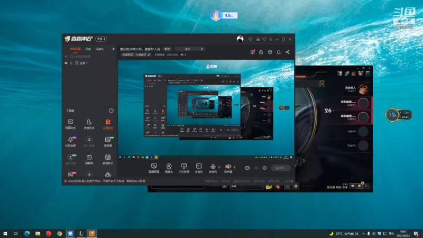Open Google Chrome from the taskbar
Screen dimensions: 423x238
click(x=59, y=233)
